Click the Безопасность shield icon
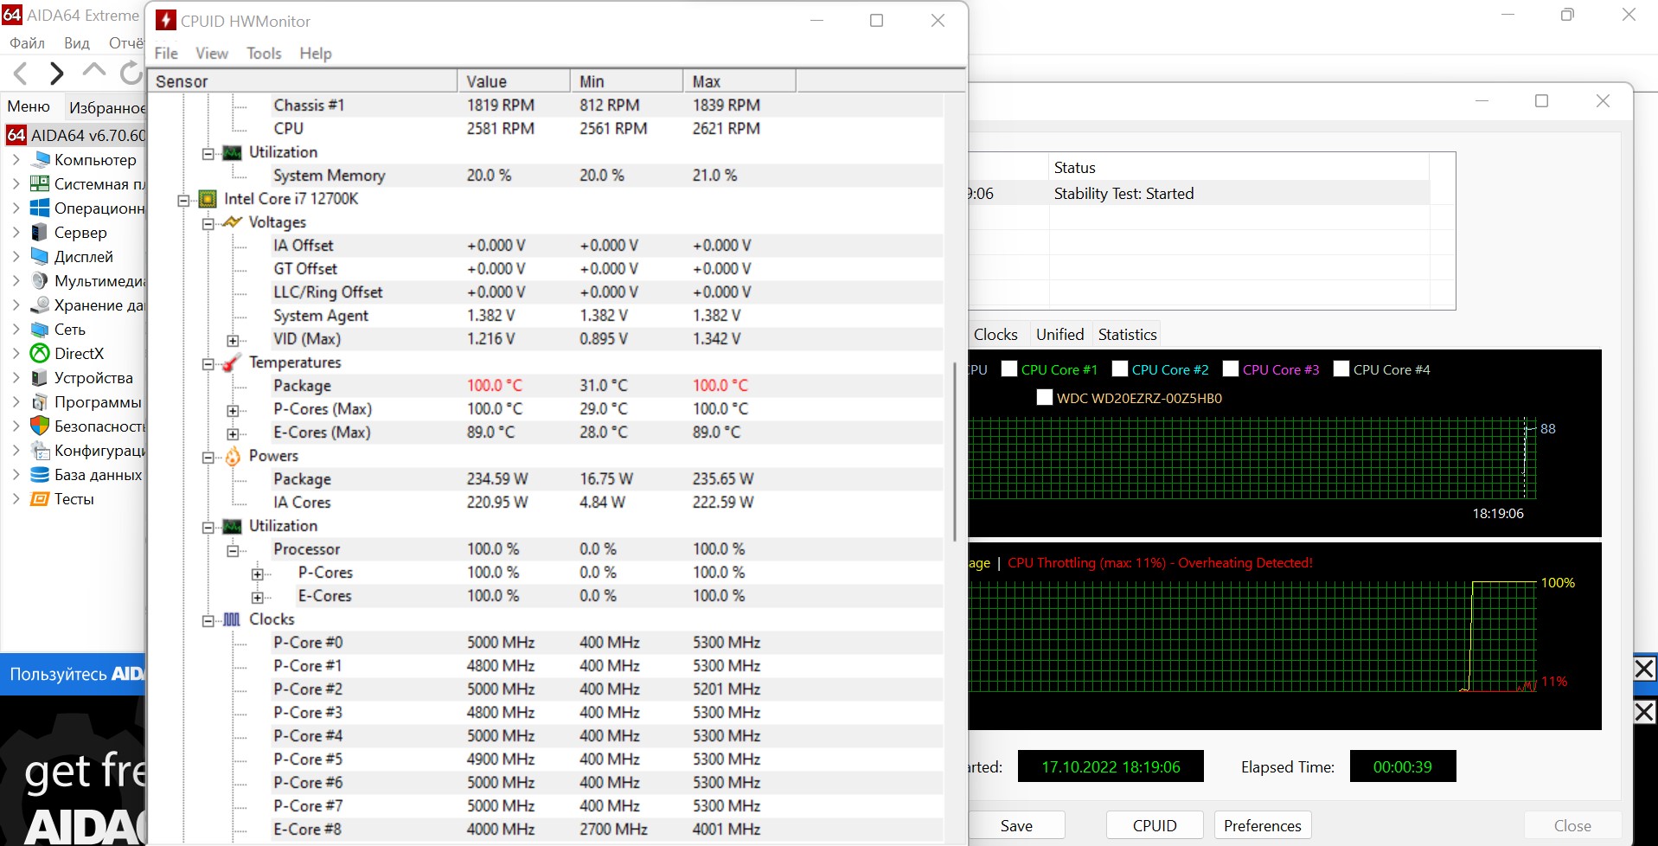Image resolution: width=1658 pixels, height=846 pixels. (x=40, y=426)
